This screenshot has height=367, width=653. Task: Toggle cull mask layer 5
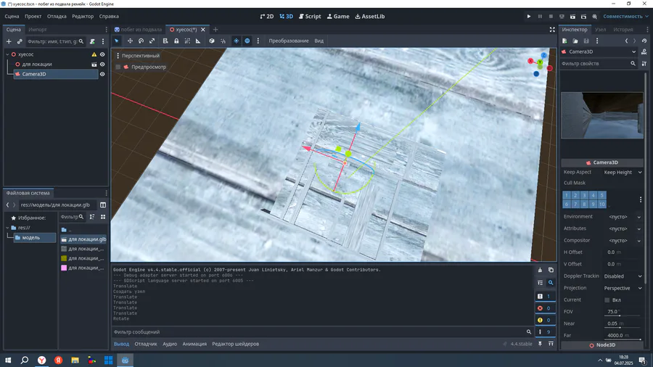tap(601, 195)
